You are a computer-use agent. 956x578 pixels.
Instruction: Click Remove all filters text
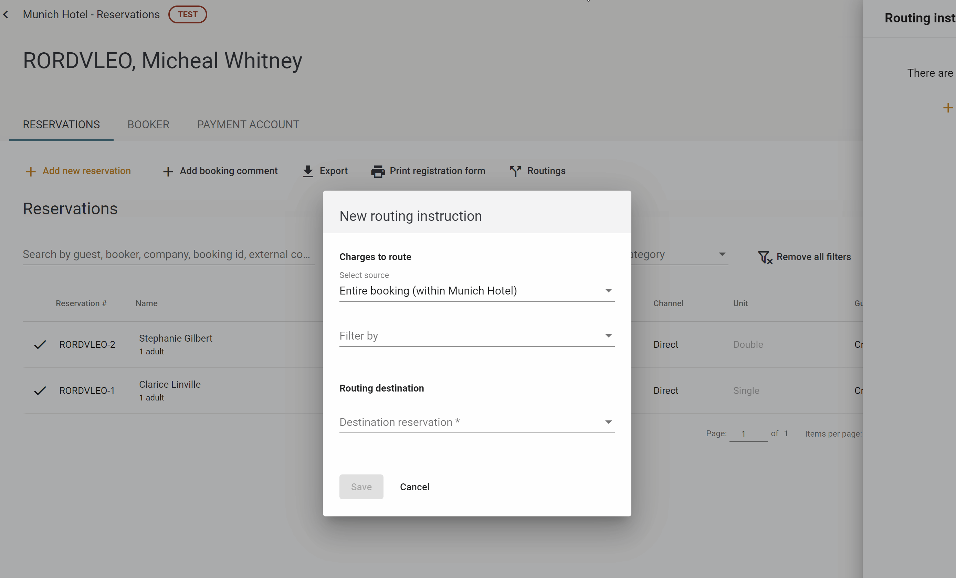813,257
